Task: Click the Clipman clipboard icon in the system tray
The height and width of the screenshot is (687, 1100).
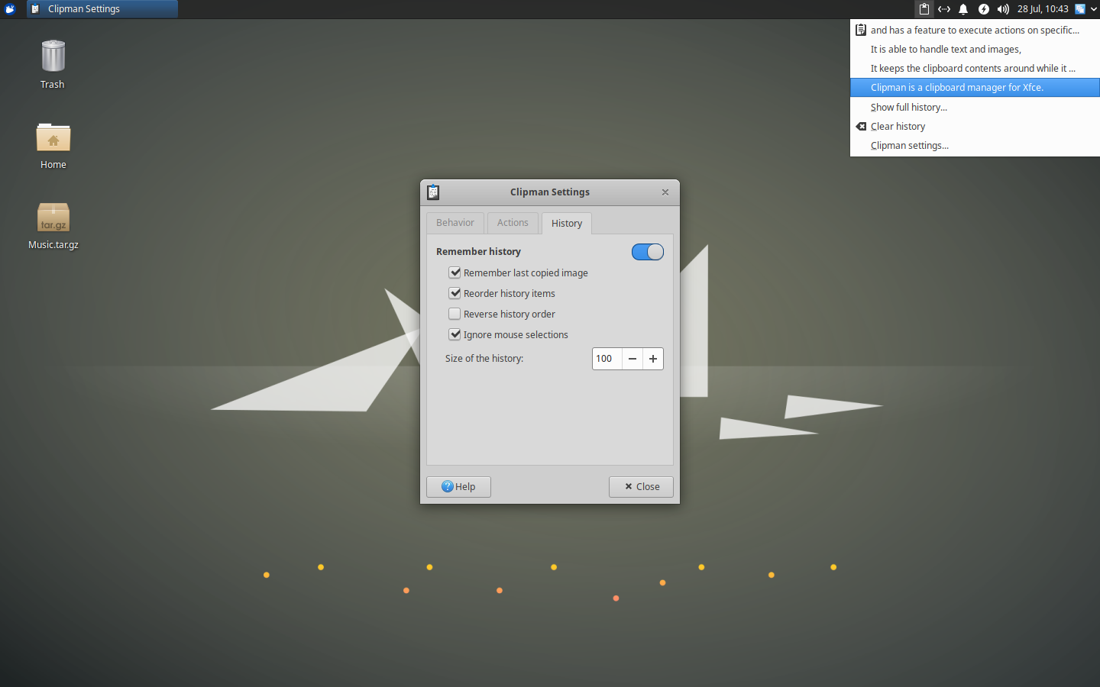Action: (x=924, y=8)
